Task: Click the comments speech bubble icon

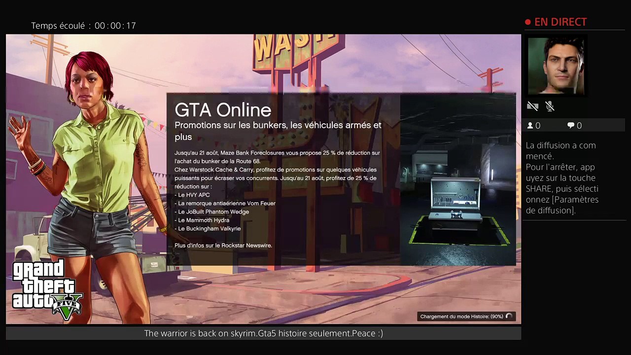Action: point(571,126)
